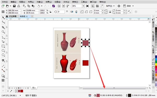Viewport: 157px width, 98px height.
Task: Click the Open folder icon
Action: [x=7, y=6]
